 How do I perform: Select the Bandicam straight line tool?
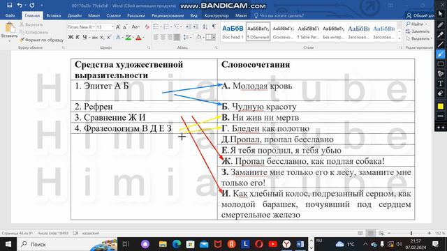[441, 44]
